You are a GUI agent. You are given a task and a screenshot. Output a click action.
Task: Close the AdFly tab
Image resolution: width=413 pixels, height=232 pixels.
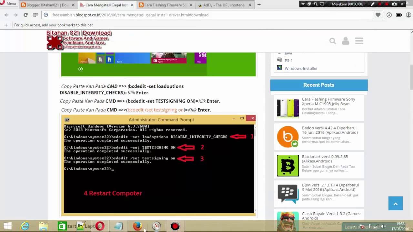(250, 5)
